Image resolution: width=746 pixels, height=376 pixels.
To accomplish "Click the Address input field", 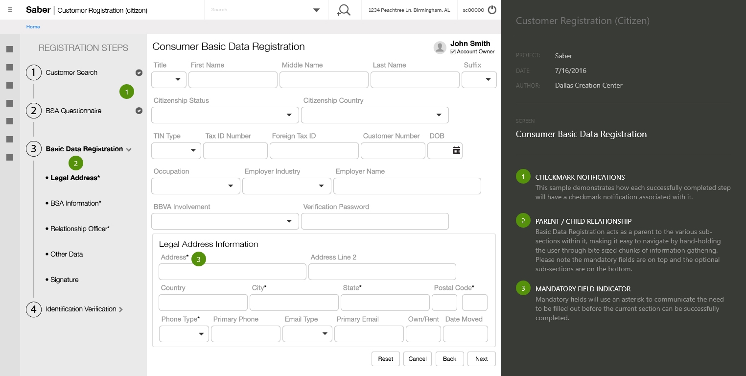I will point(233,272).
